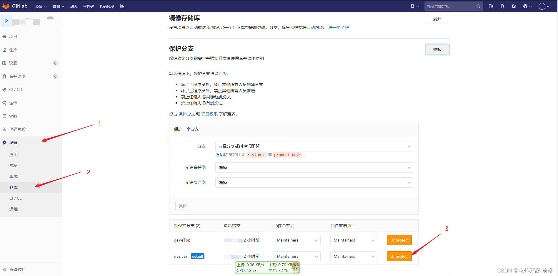Click the develop branch name
This screenshot has height=276, width=558.
(182, 240)
